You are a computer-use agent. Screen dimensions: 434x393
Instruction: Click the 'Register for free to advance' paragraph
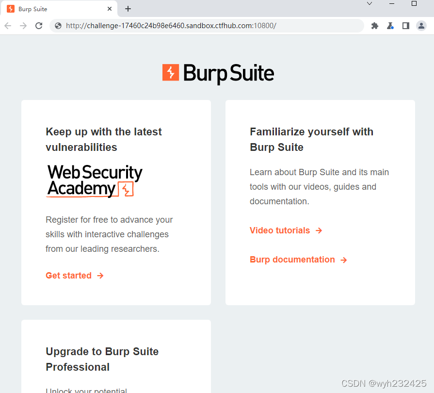(x=109, y=234)
